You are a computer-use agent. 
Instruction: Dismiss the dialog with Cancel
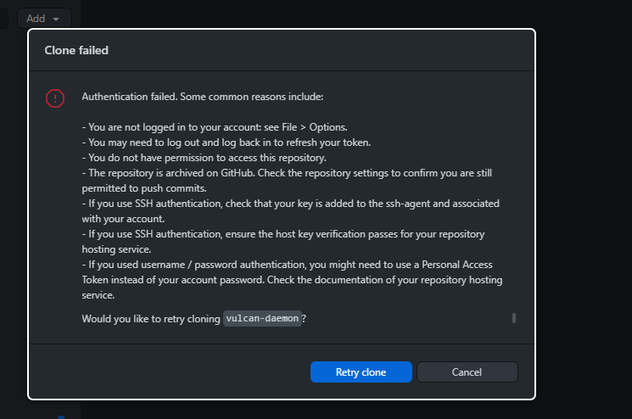point(467,372)
